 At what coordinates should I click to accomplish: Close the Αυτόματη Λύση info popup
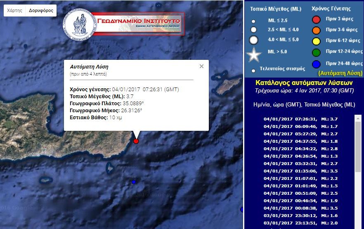(x=201, y=66)
